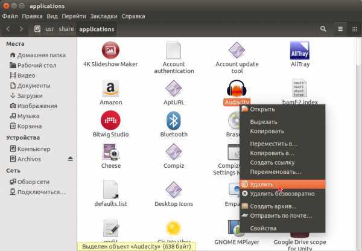Select the Audacity headphones icon
The width and height of the screenshot is (362, 251).
pyautogui.click(x=237, y=89)
